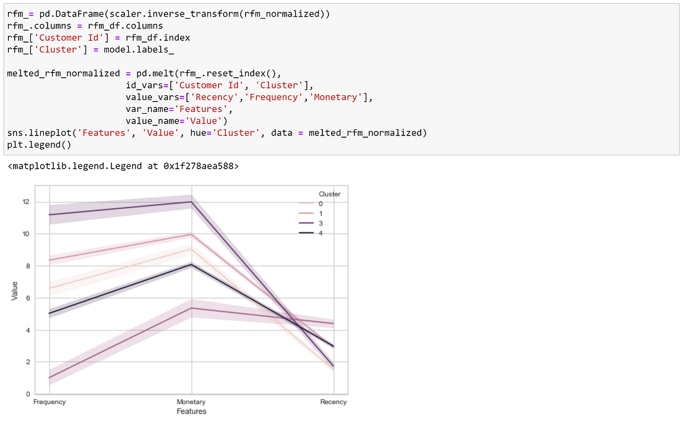Select the Frequency label on the x-axis
The height and width of the screenshot is (421, 683).
point(49,401)
